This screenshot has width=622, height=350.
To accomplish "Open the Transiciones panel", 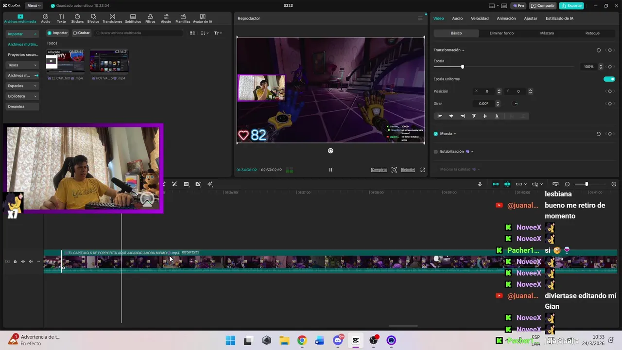I will 112,18.
